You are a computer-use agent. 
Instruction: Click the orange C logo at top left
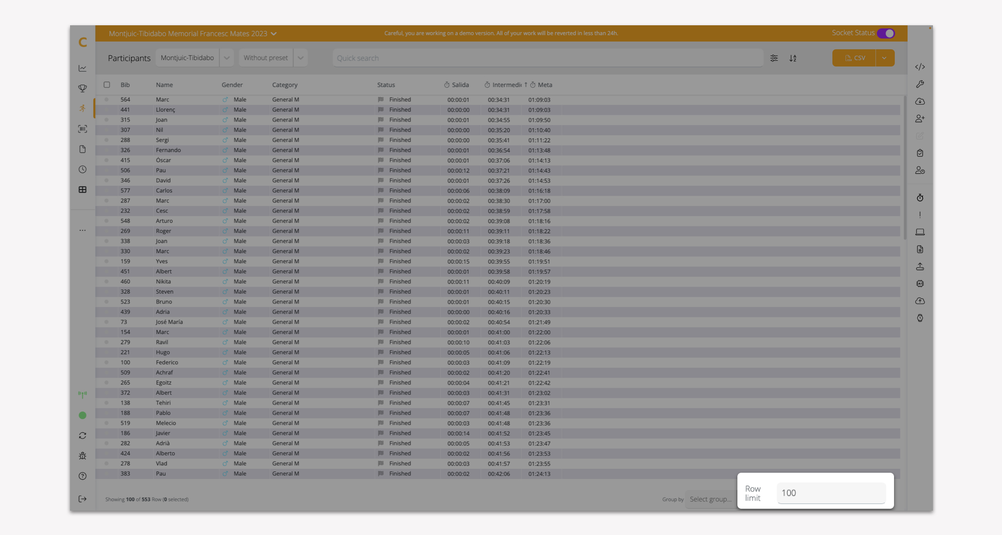click(x=83, y=42)
